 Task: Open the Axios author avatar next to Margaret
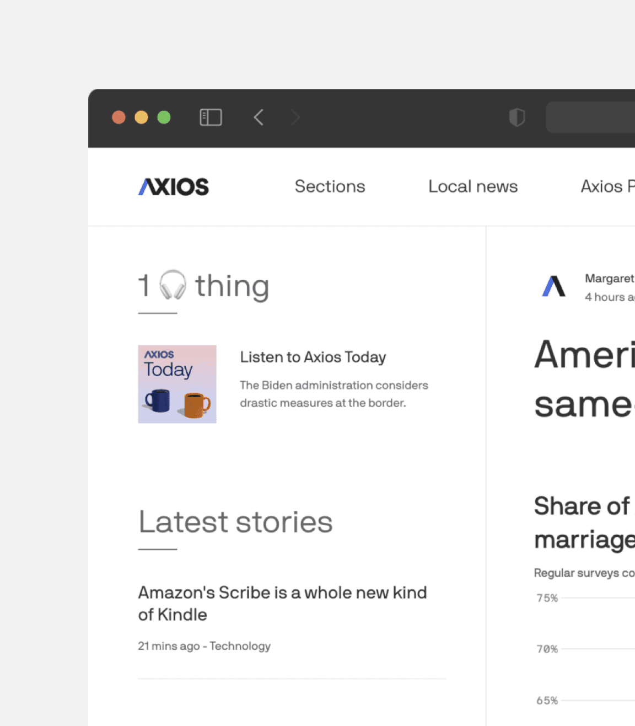554,286
